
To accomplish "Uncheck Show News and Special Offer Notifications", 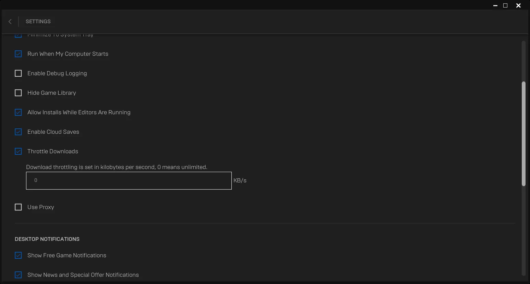I will 18,275.
